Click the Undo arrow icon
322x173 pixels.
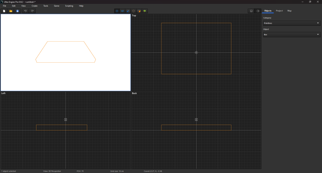(25, 11)
